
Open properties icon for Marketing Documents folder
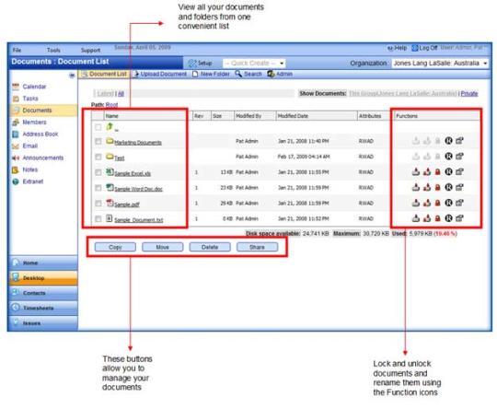tap(459, 141)
